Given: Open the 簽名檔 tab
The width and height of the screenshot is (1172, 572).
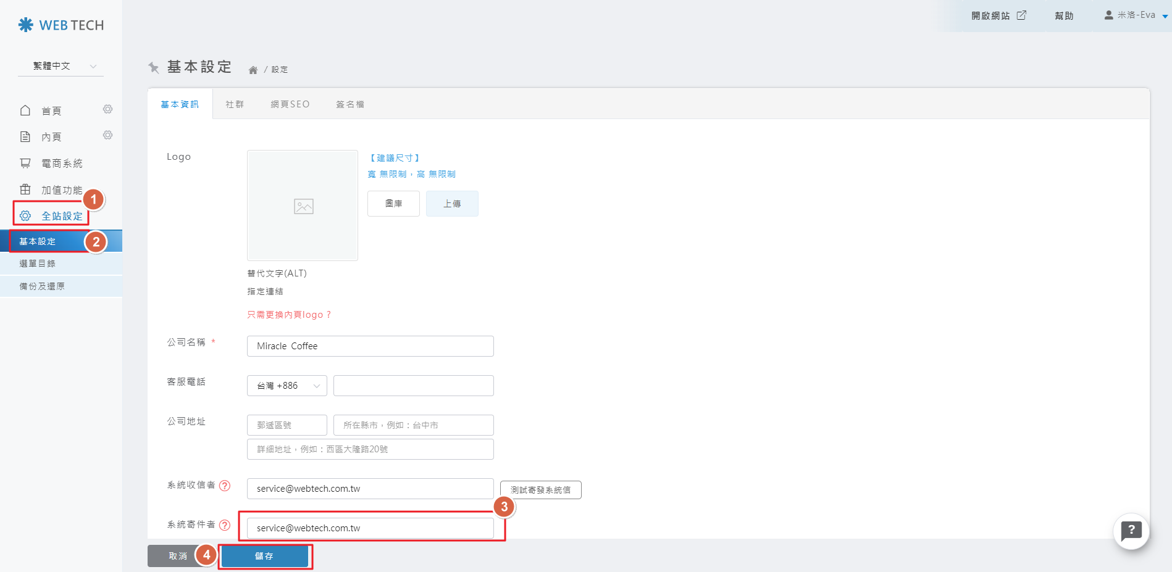Looking at the screenshot, I should [x=350, y=104].
